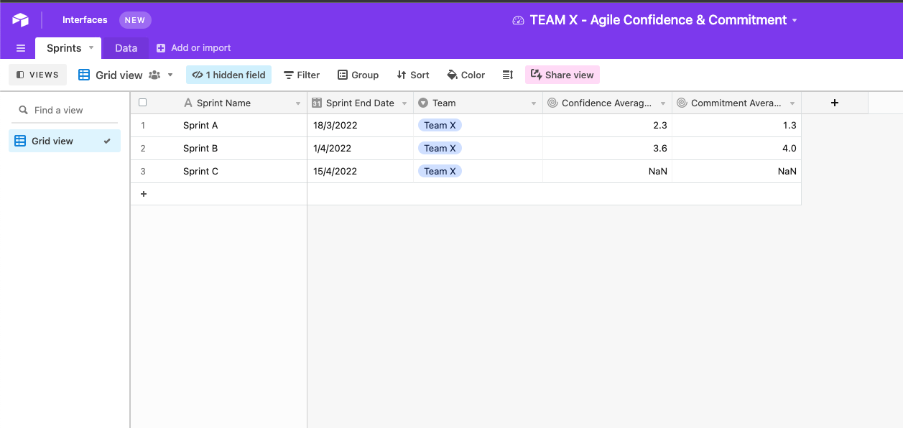The image size is (903, 428).
Task: Click the Grid view name in toolbar
Action: 119,75
